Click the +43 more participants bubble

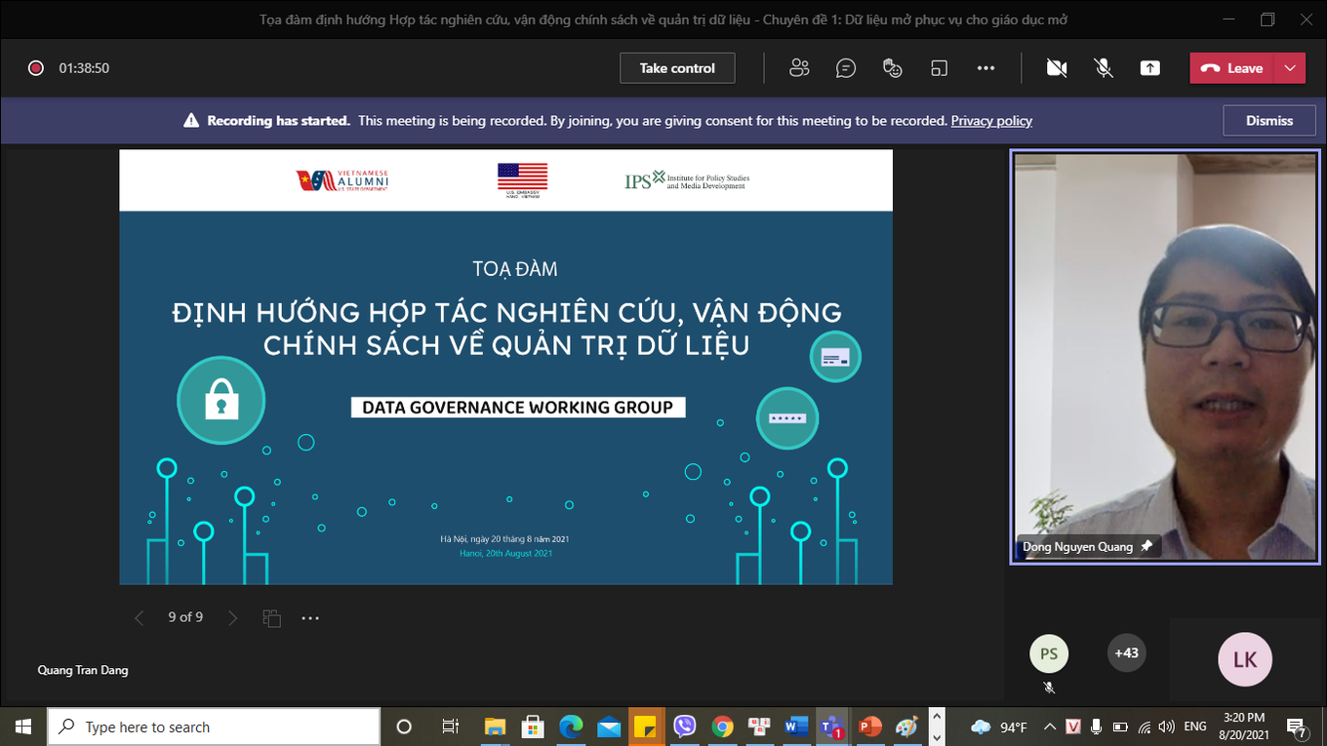coord(1127,653)
